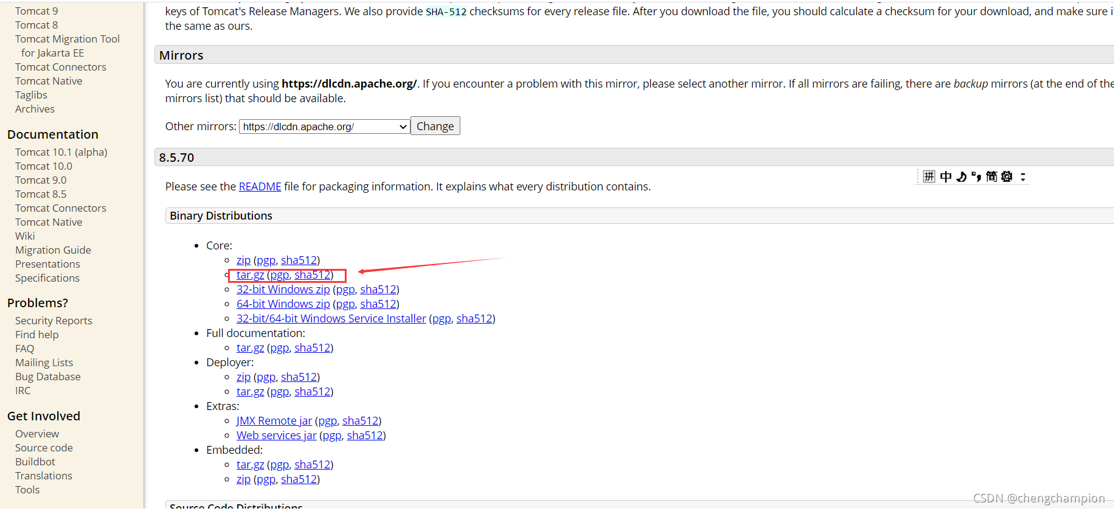Open the Other mirrors dropdown list

tap(325, 127)
